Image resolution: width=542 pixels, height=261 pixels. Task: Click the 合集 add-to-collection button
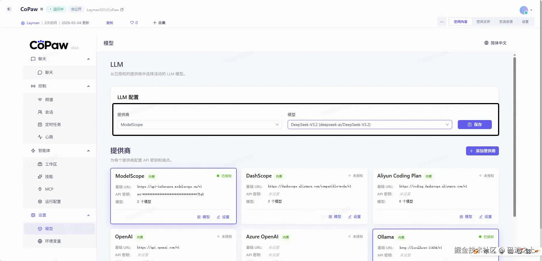159,23
